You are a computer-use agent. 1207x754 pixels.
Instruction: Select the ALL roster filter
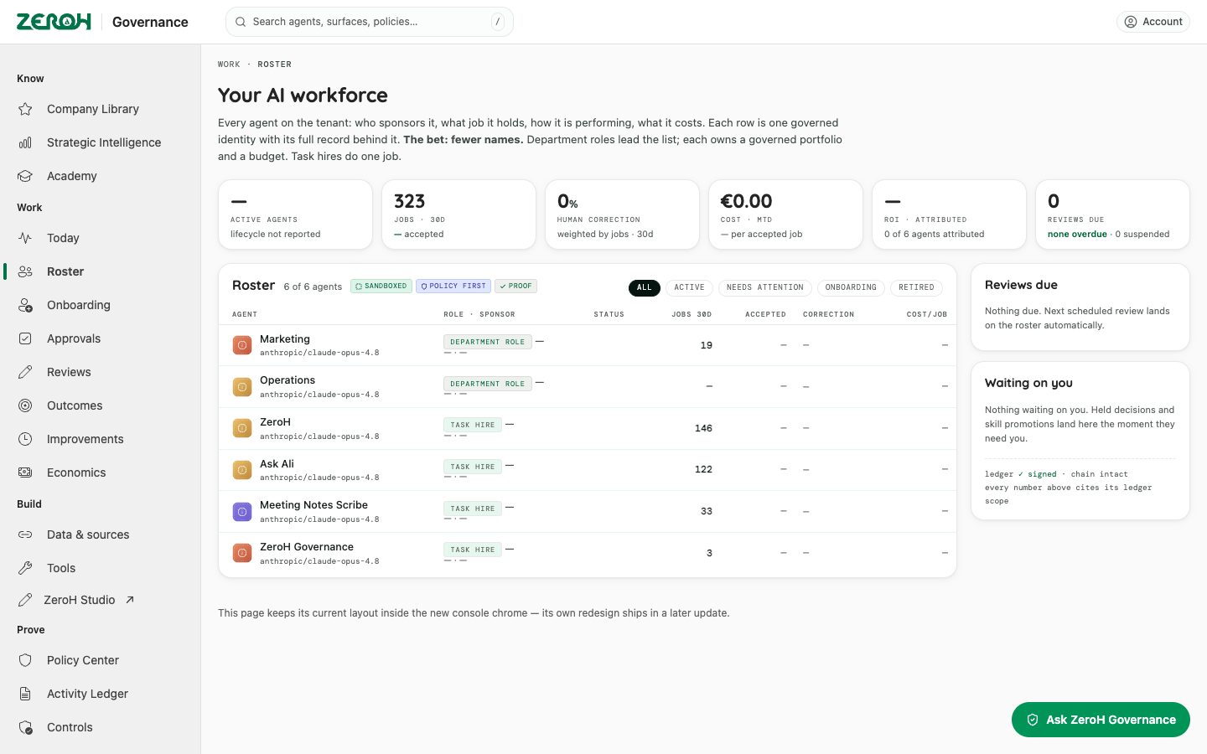pyautogui.click(x=644, y=287)
